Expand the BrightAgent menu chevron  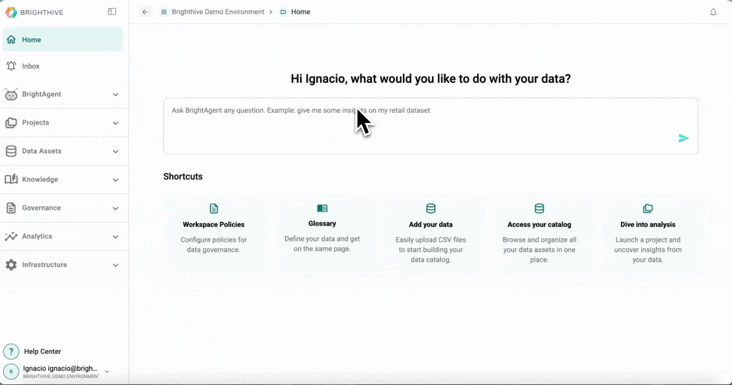116,95
